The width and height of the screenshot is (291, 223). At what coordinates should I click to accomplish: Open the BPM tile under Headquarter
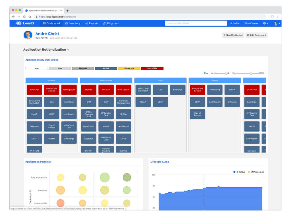(x=89, y=102)
